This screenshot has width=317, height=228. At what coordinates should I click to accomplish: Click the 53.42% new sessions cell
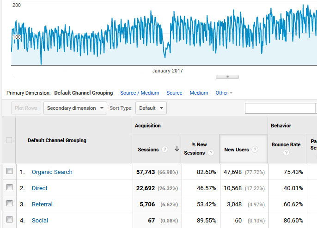pyautogui.click(x=207, y=204)
